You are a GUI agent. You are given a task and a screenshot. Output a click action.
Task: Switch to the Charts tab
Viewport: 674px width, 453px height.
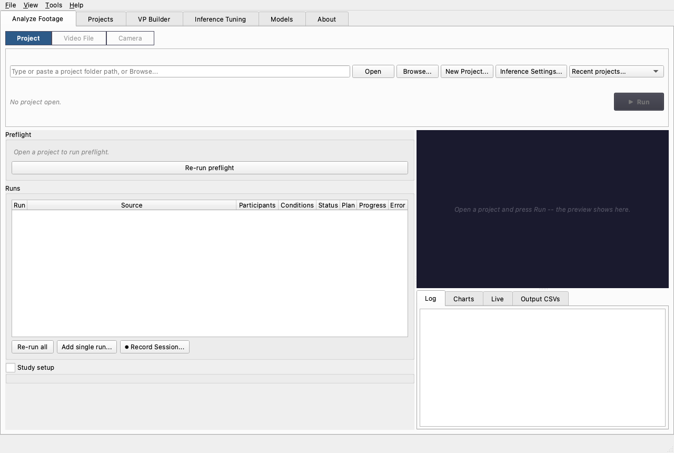pyautogui.click(x=464, y=299)
